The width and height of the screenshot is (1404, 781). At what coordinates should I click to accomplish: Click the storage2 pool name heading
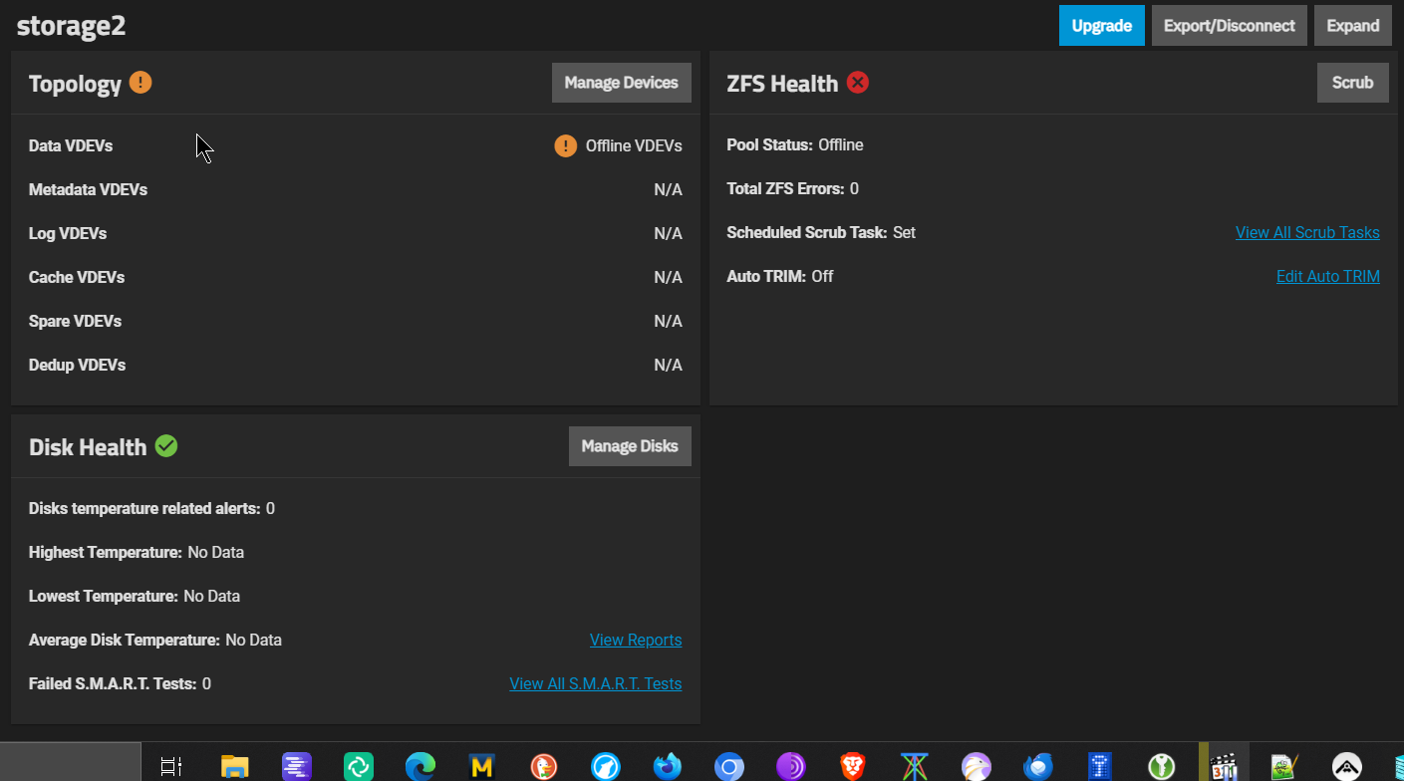coord(71,26)
